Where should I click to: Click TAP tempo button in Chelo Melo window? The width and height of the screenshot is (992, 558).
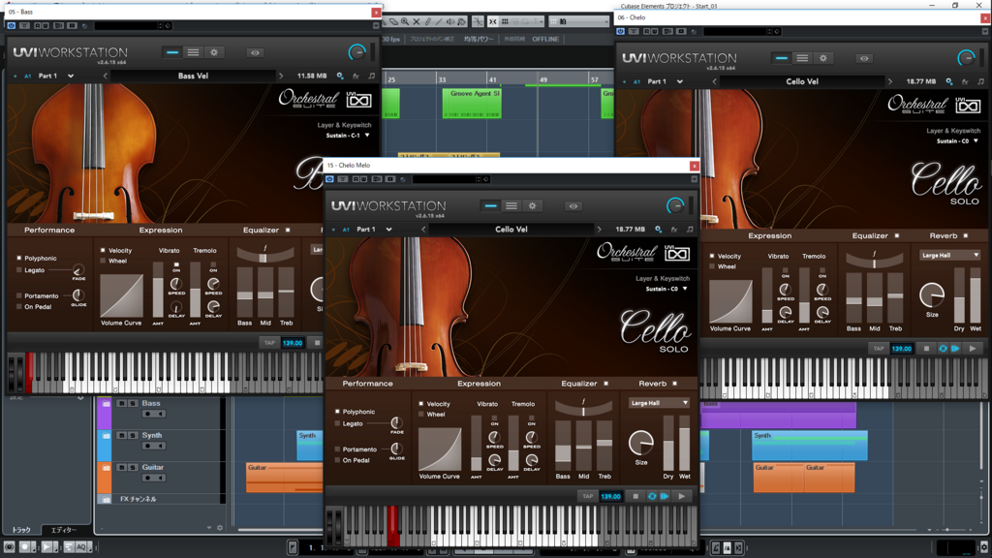click(x=588, y=497)
